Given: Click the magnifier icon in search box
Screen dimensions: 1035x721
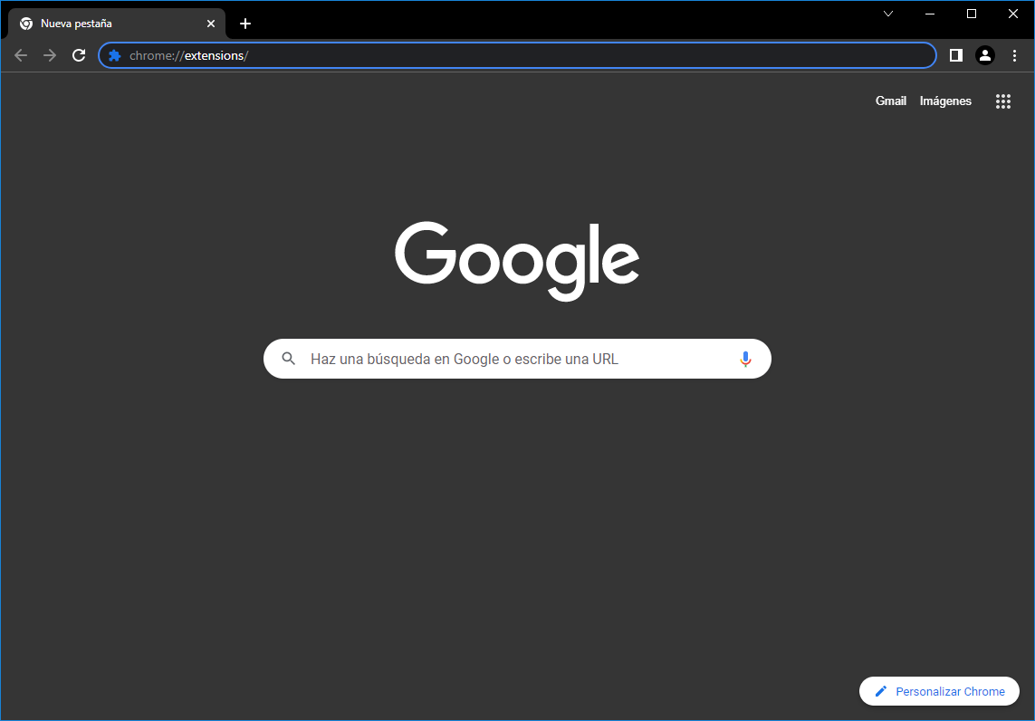Looking at the screenshot, I should [289, 359].
